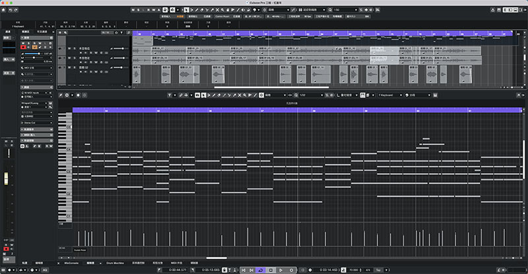
Task: Click the AQ button in the bottom-left corner
Action: tap(44, 270)
